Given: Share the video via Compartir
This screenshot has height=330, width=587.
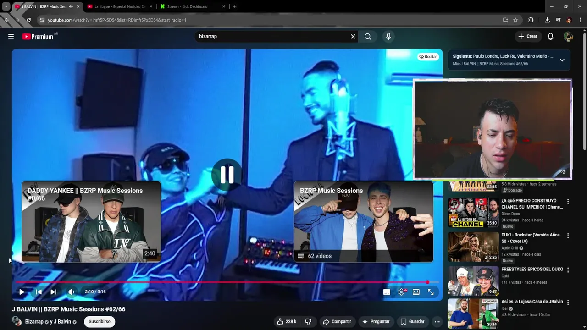Looking at the screenshot, I should (x=337, y=322).
